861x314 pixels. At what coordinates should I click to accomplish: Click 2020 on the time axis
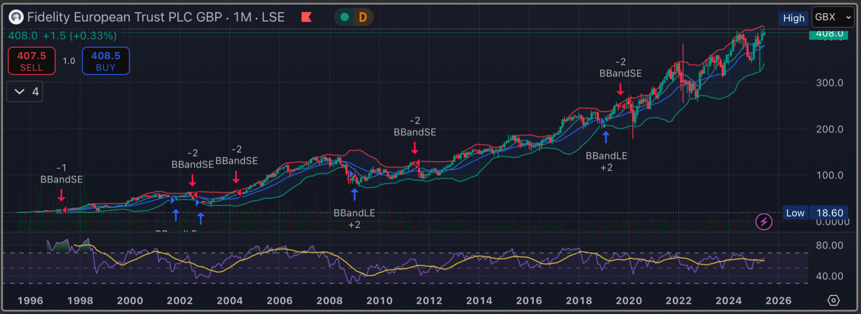pos(629,301)
